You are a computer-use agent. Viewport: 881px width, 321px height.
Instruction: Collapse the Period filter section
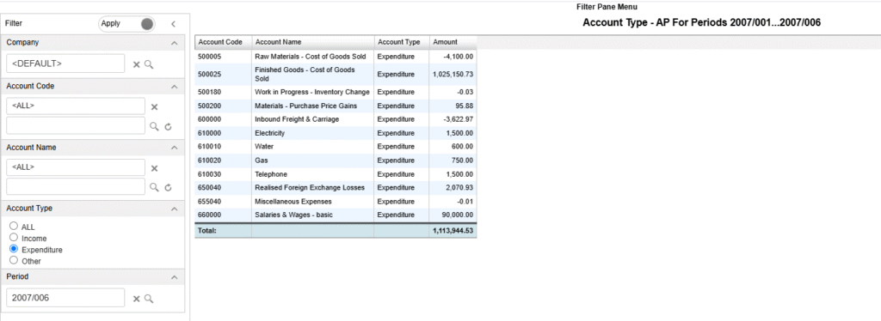174,277
